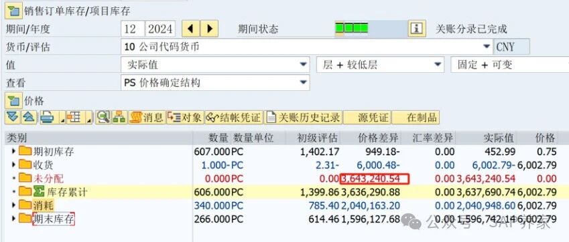Viewport: 569px width, 242px height.
Task: Click the value 2,040,948.60
Action: tap(486, 205)
